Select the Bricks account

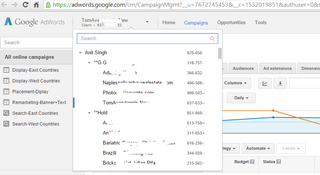tap(129, 163)
